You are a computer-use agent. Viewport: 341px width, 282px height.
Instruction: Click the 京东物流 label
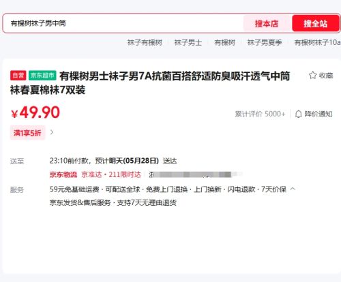click(x=63, y=174)
